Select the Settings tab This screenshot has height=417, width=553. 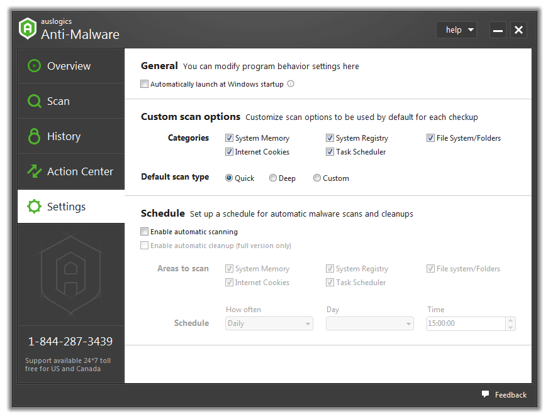click(71, 207)
